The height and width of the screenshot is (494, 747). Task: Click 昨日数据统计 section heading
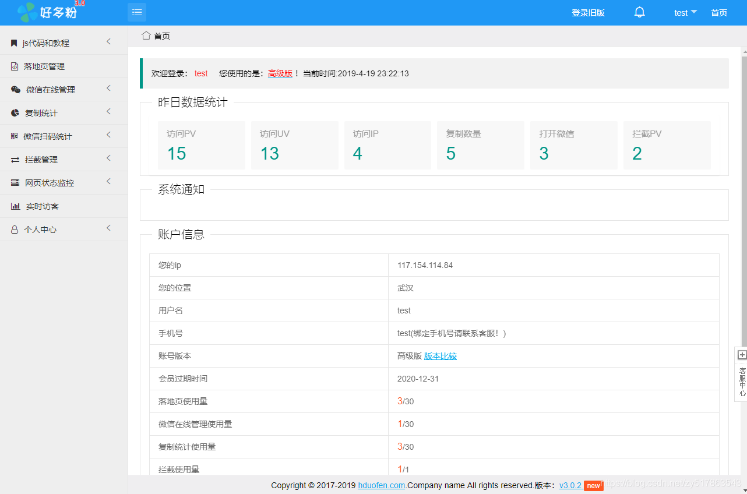(x=193, y=103)
